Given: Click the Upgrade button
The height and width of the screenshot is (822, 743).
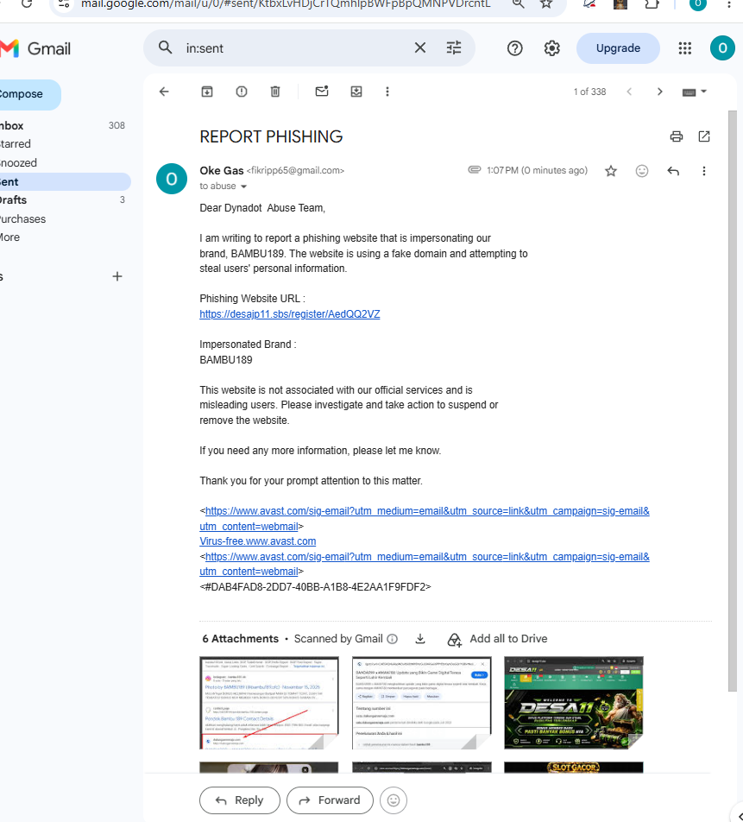Looking at the screenshot, I should pyautogui.click(x=618, y=48).
